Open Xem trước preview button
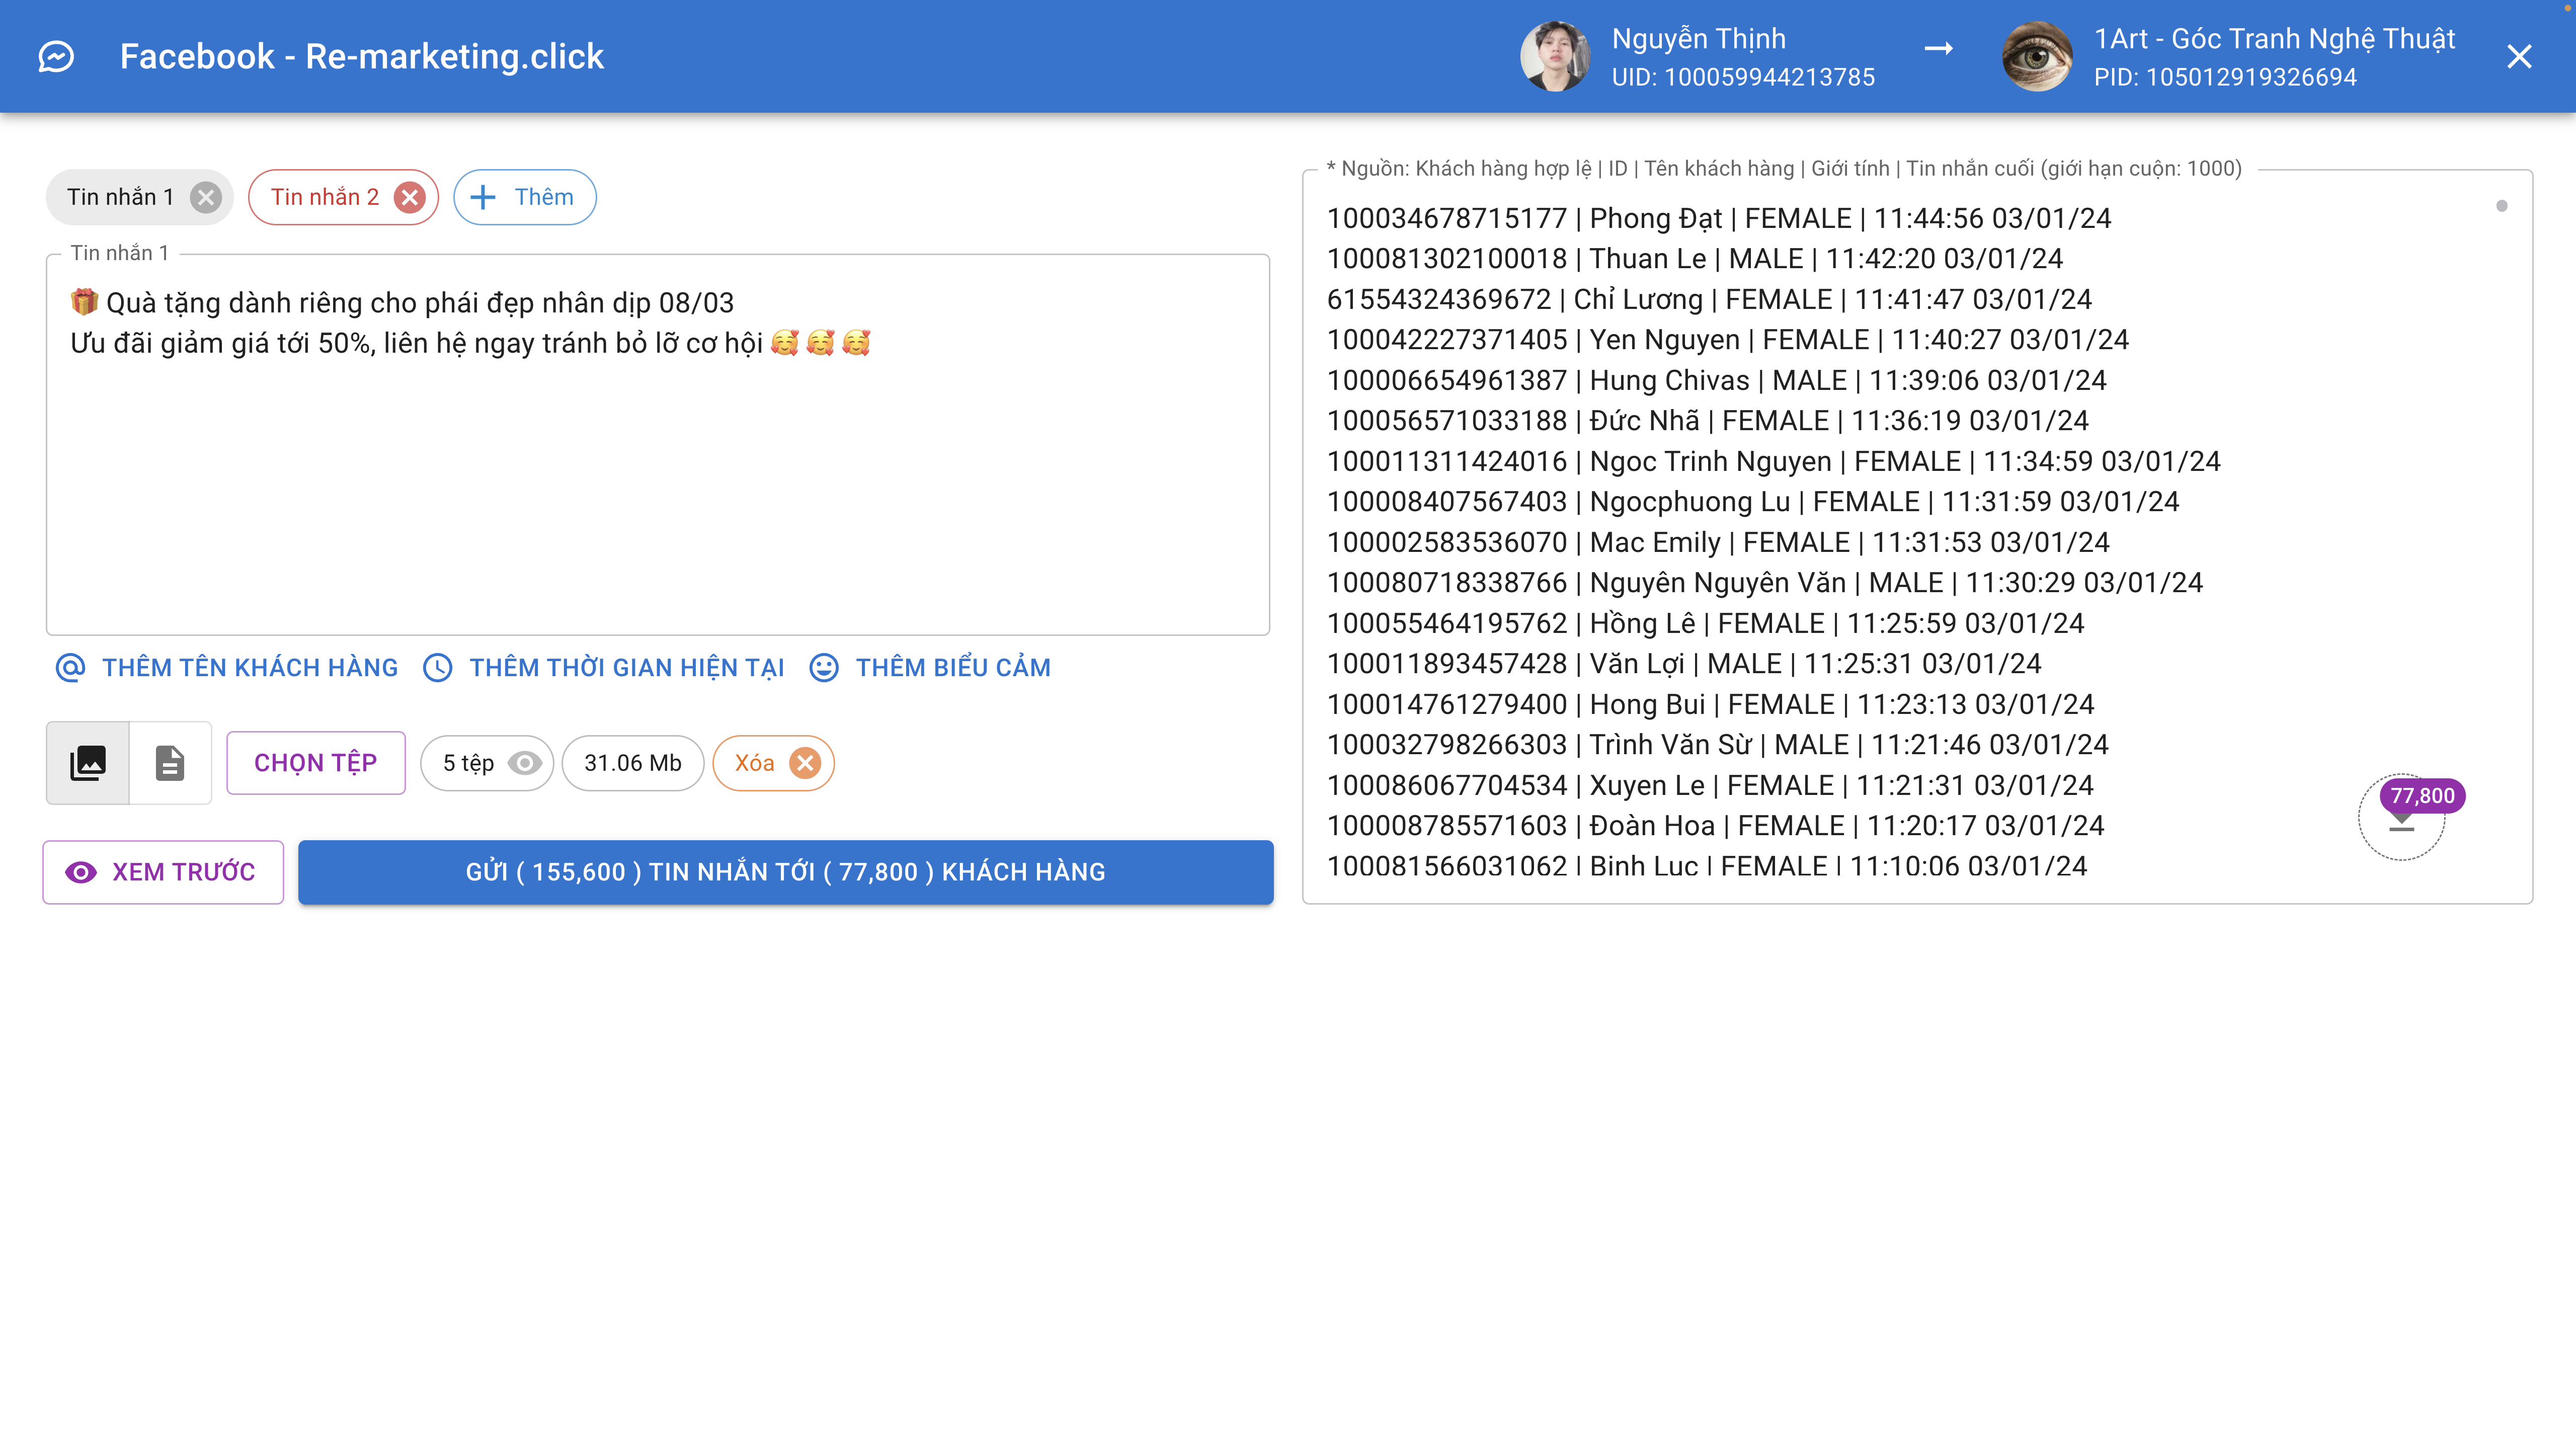 [x=163, y=872]
